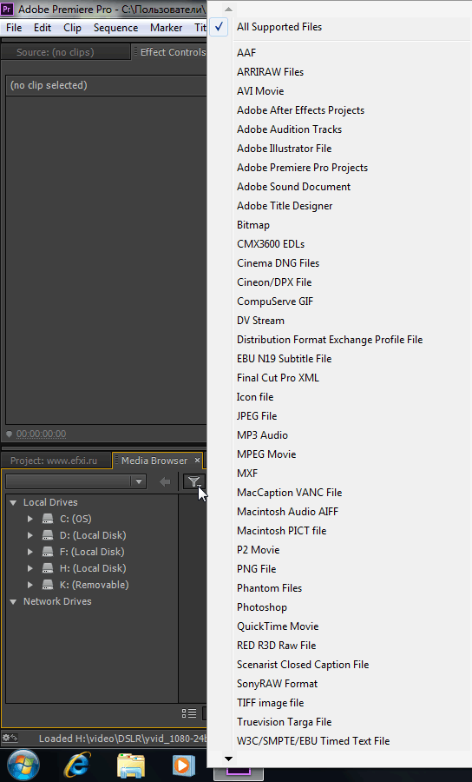Filter by Adobe Premiere Pro Projects
The height and width of the screenshot is (782, 472).
coord(302,167)
